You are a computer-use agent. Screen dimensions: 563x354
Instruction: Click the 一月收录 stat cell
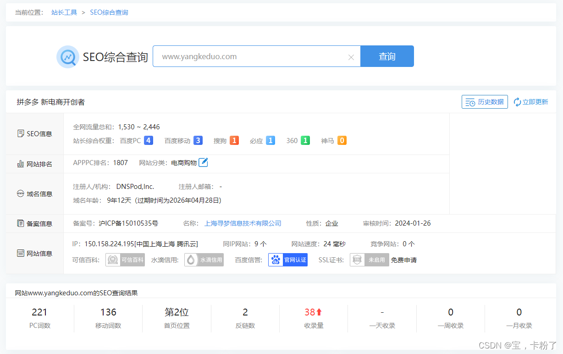[519, 319]
